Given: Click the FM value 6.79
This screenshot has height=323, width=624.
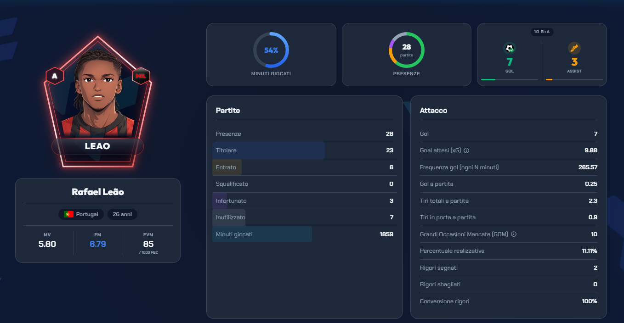Looking at the screenshot, I should [98, 244].
